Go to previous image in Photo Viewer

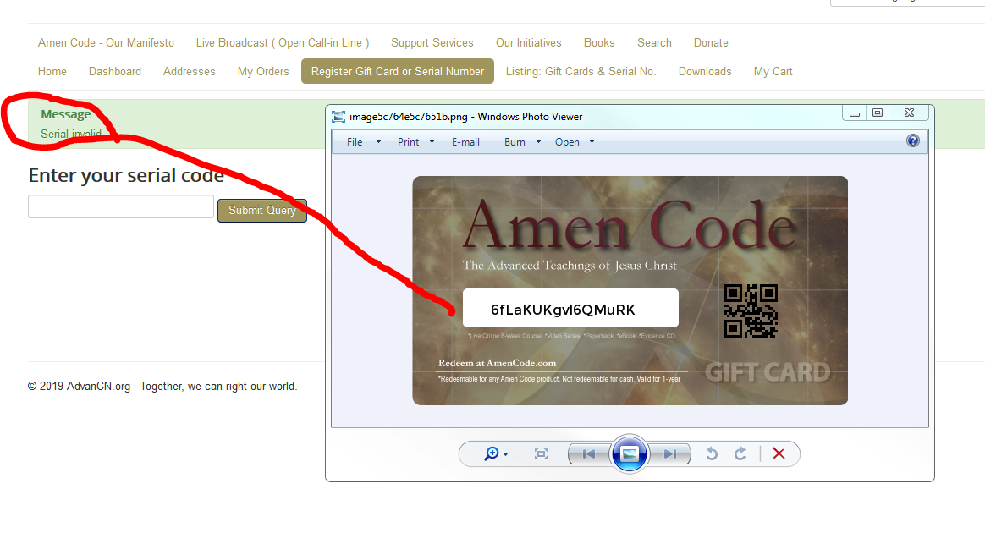tap(589, 454)
